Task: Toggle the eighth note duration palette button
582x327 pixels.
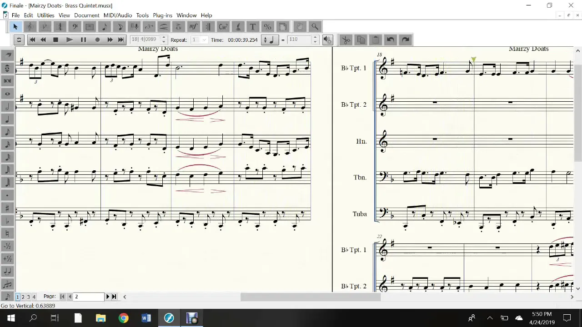Action: [x=7, y=132]
